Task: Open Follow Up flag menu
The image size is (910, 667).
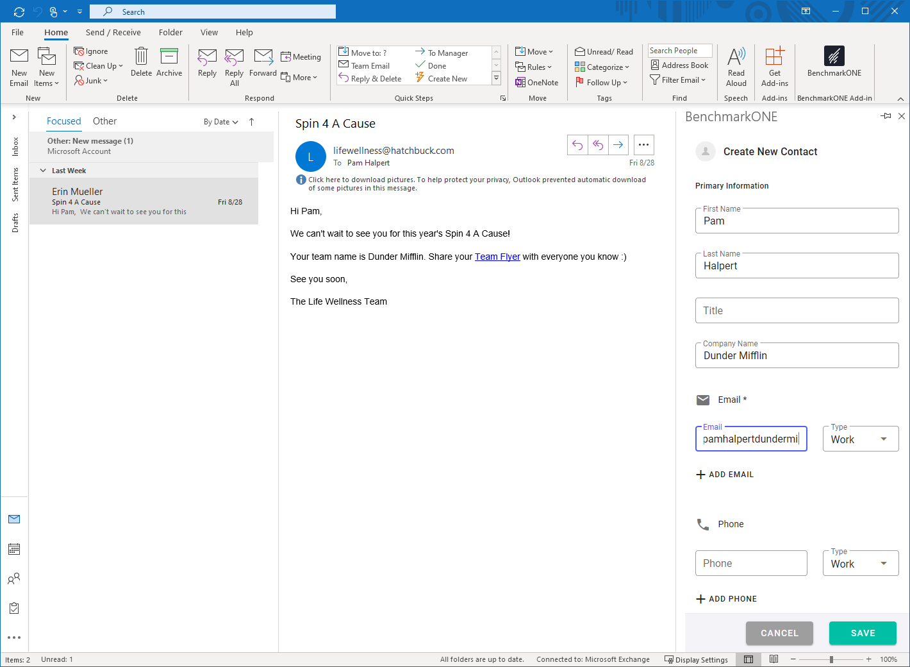Action: point(601,83)
